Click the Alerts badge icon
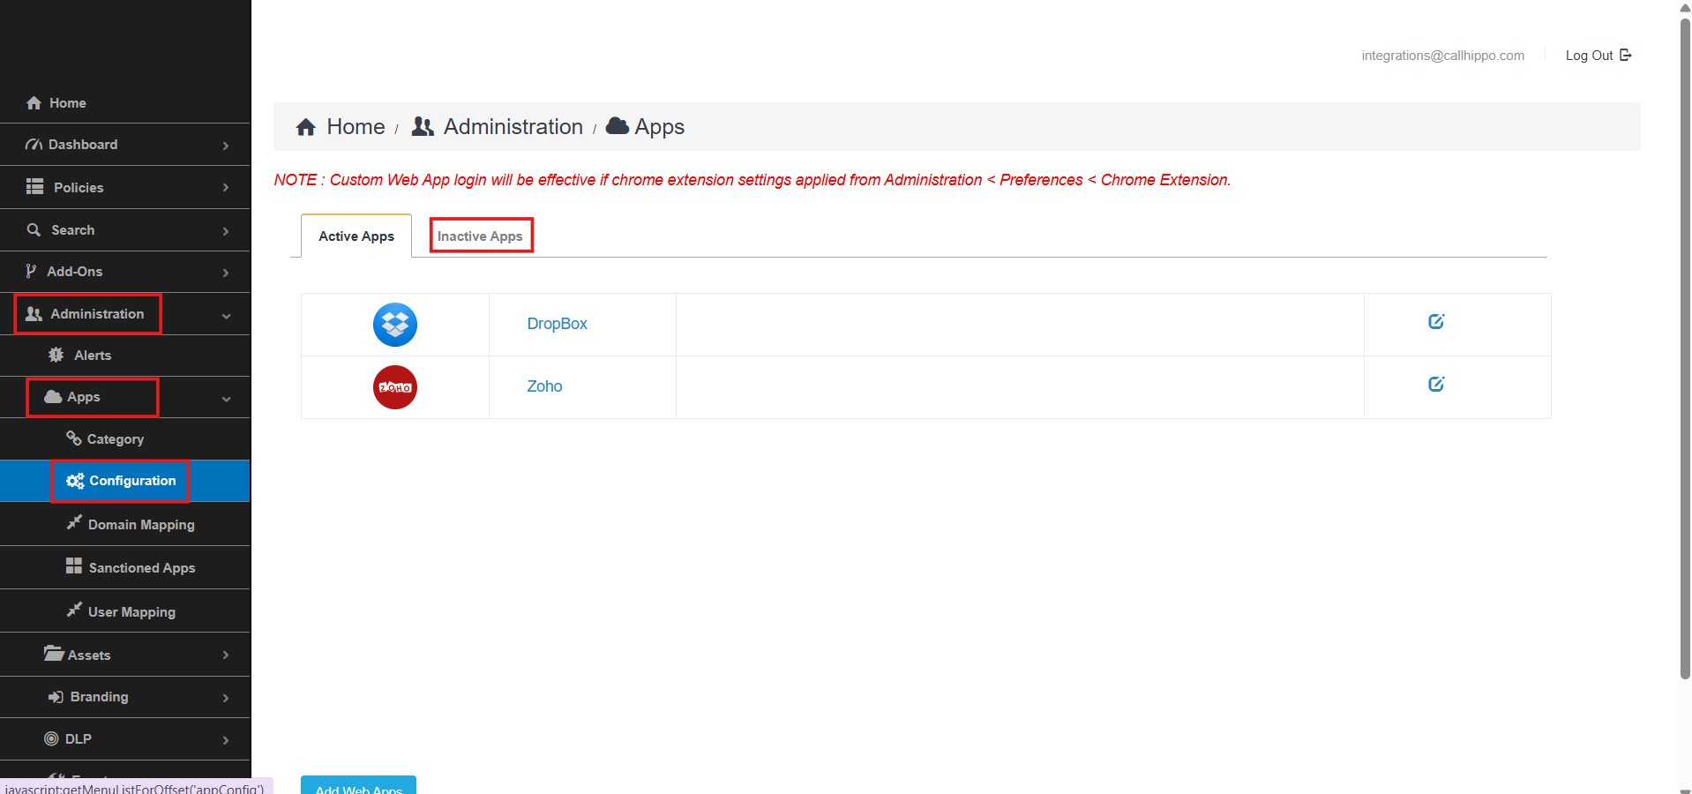The width and height of the screenshot is (1692, 794). 56,355
